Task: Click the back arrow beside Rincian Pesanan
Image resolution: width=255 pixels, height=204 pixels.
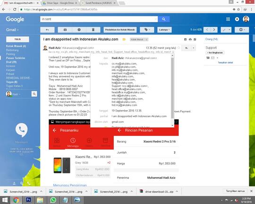Action: 119,130
